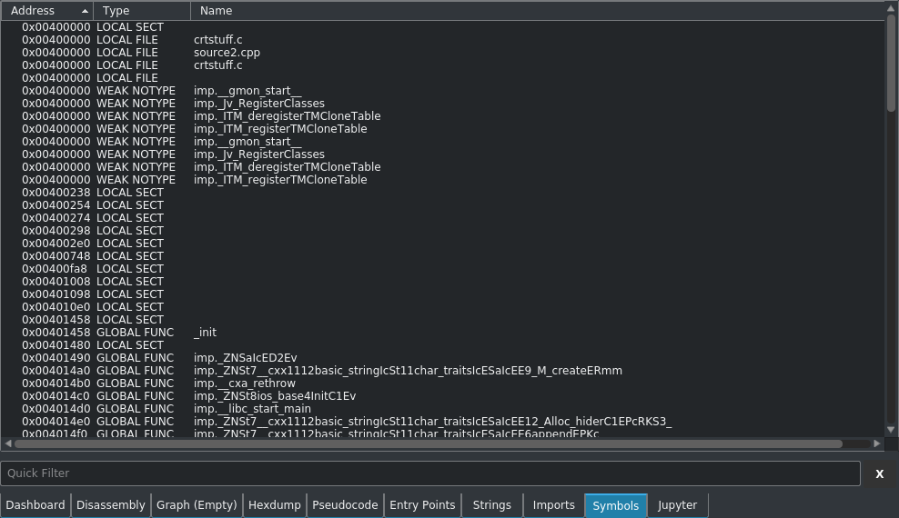Click the vertical scrollbar handle
This screenshot has width=899, height=518.
(x=891, y=63)
